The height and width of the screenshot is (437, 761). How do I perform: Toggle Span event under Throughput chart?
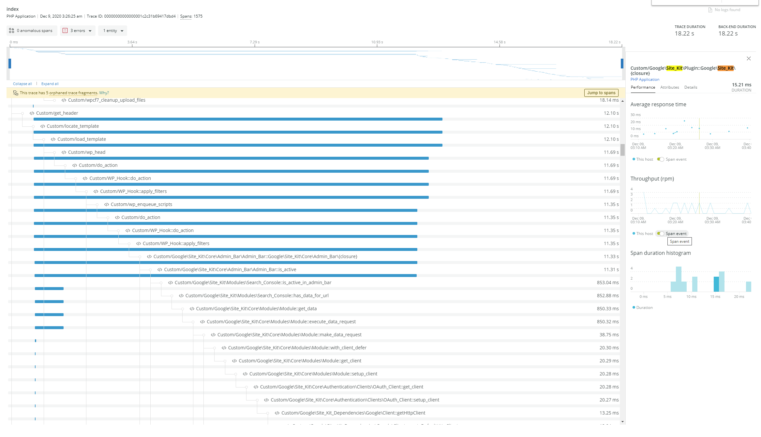661,233
